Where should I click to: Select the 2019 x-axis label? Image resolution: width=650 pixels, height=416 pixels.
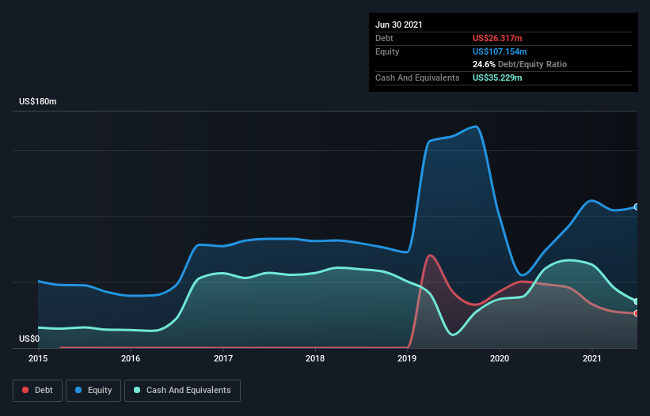[407, 358]
